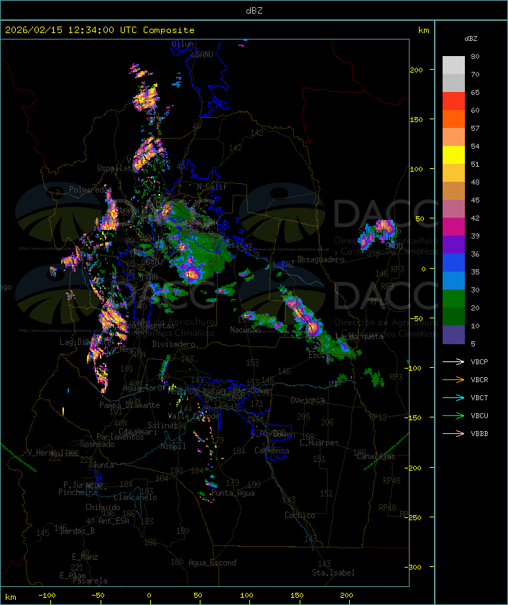Pick the light gray 70–80 dBZ swatch
This screenshot has height=605, width=508.
pos(453,65)
